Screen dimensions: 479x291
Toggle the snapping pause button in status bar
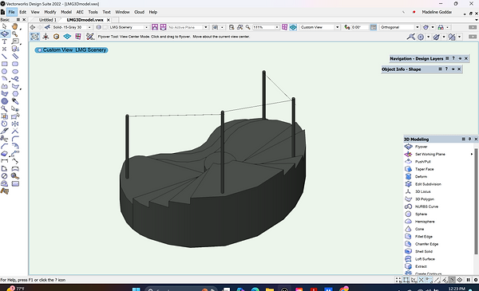[468, 280]
